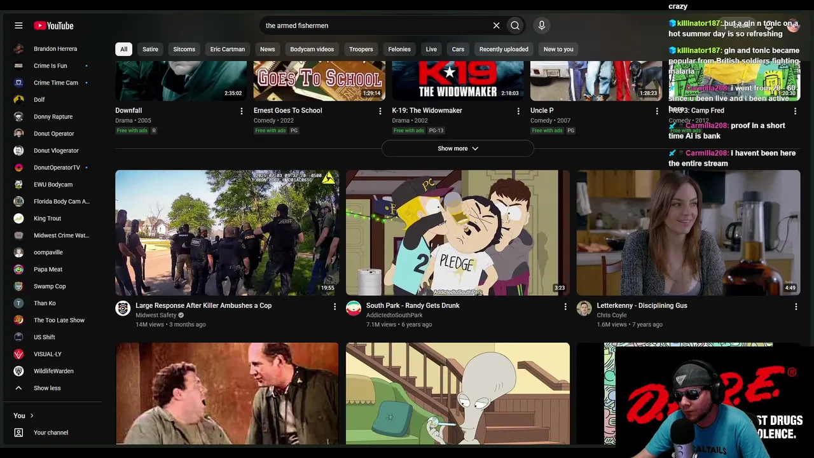Choose the Cars filter chip
Viewport: 814px width, 458px height.
[458, 49]
